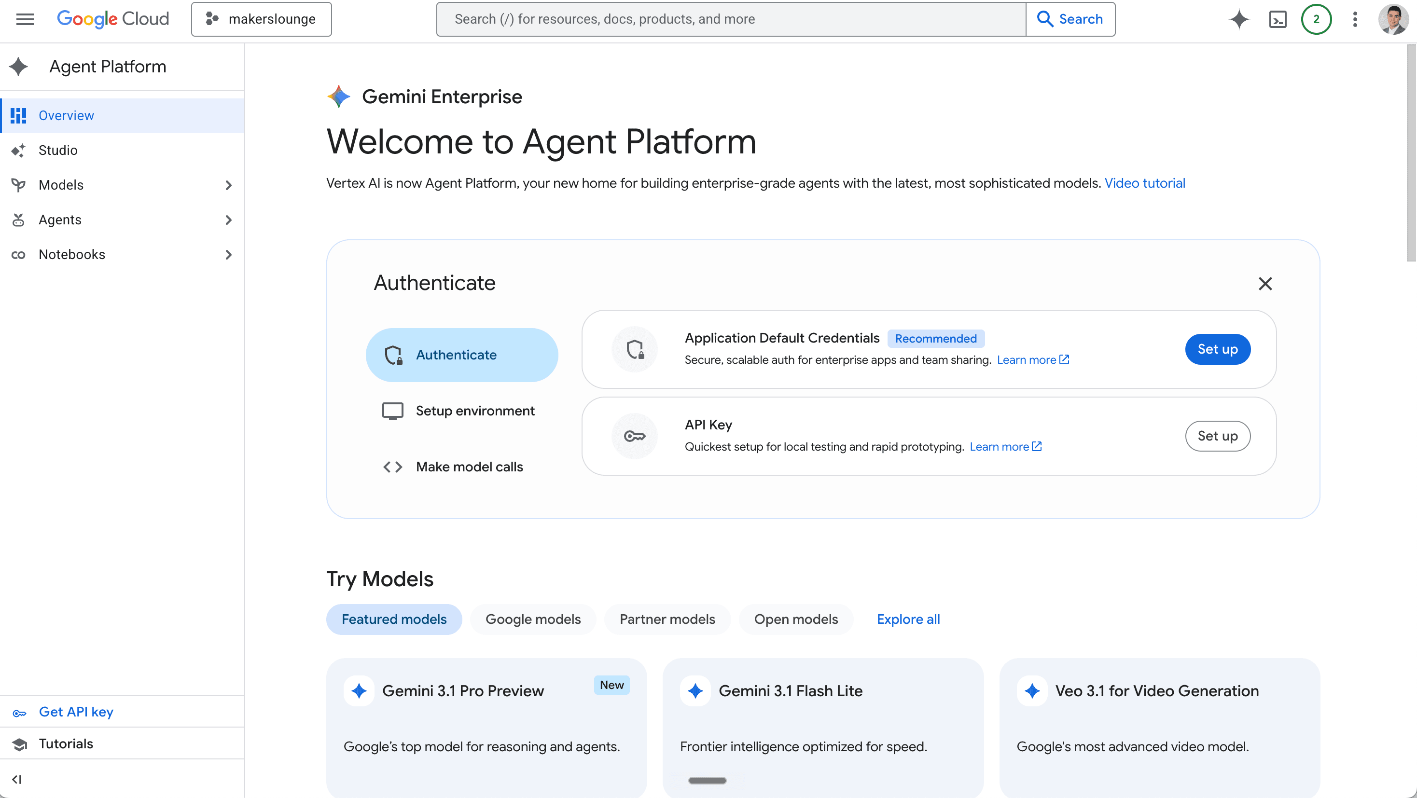Click the Explore all link
This screenshot has width=1417, height=798.
(x=908, y=619)
